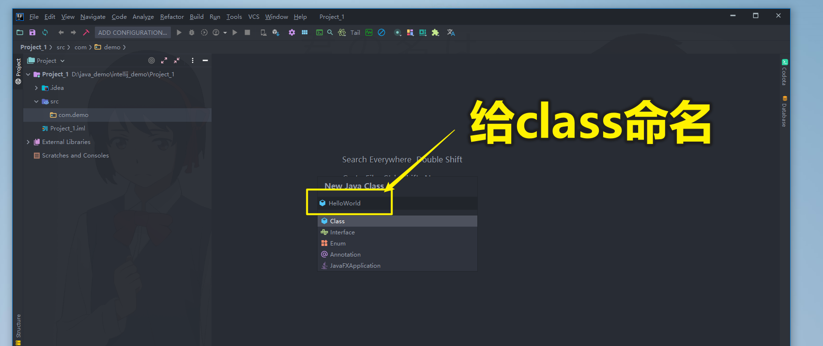Open the Help menu
The width and height of the screenshot is (823, 346).
pos(300,16)
